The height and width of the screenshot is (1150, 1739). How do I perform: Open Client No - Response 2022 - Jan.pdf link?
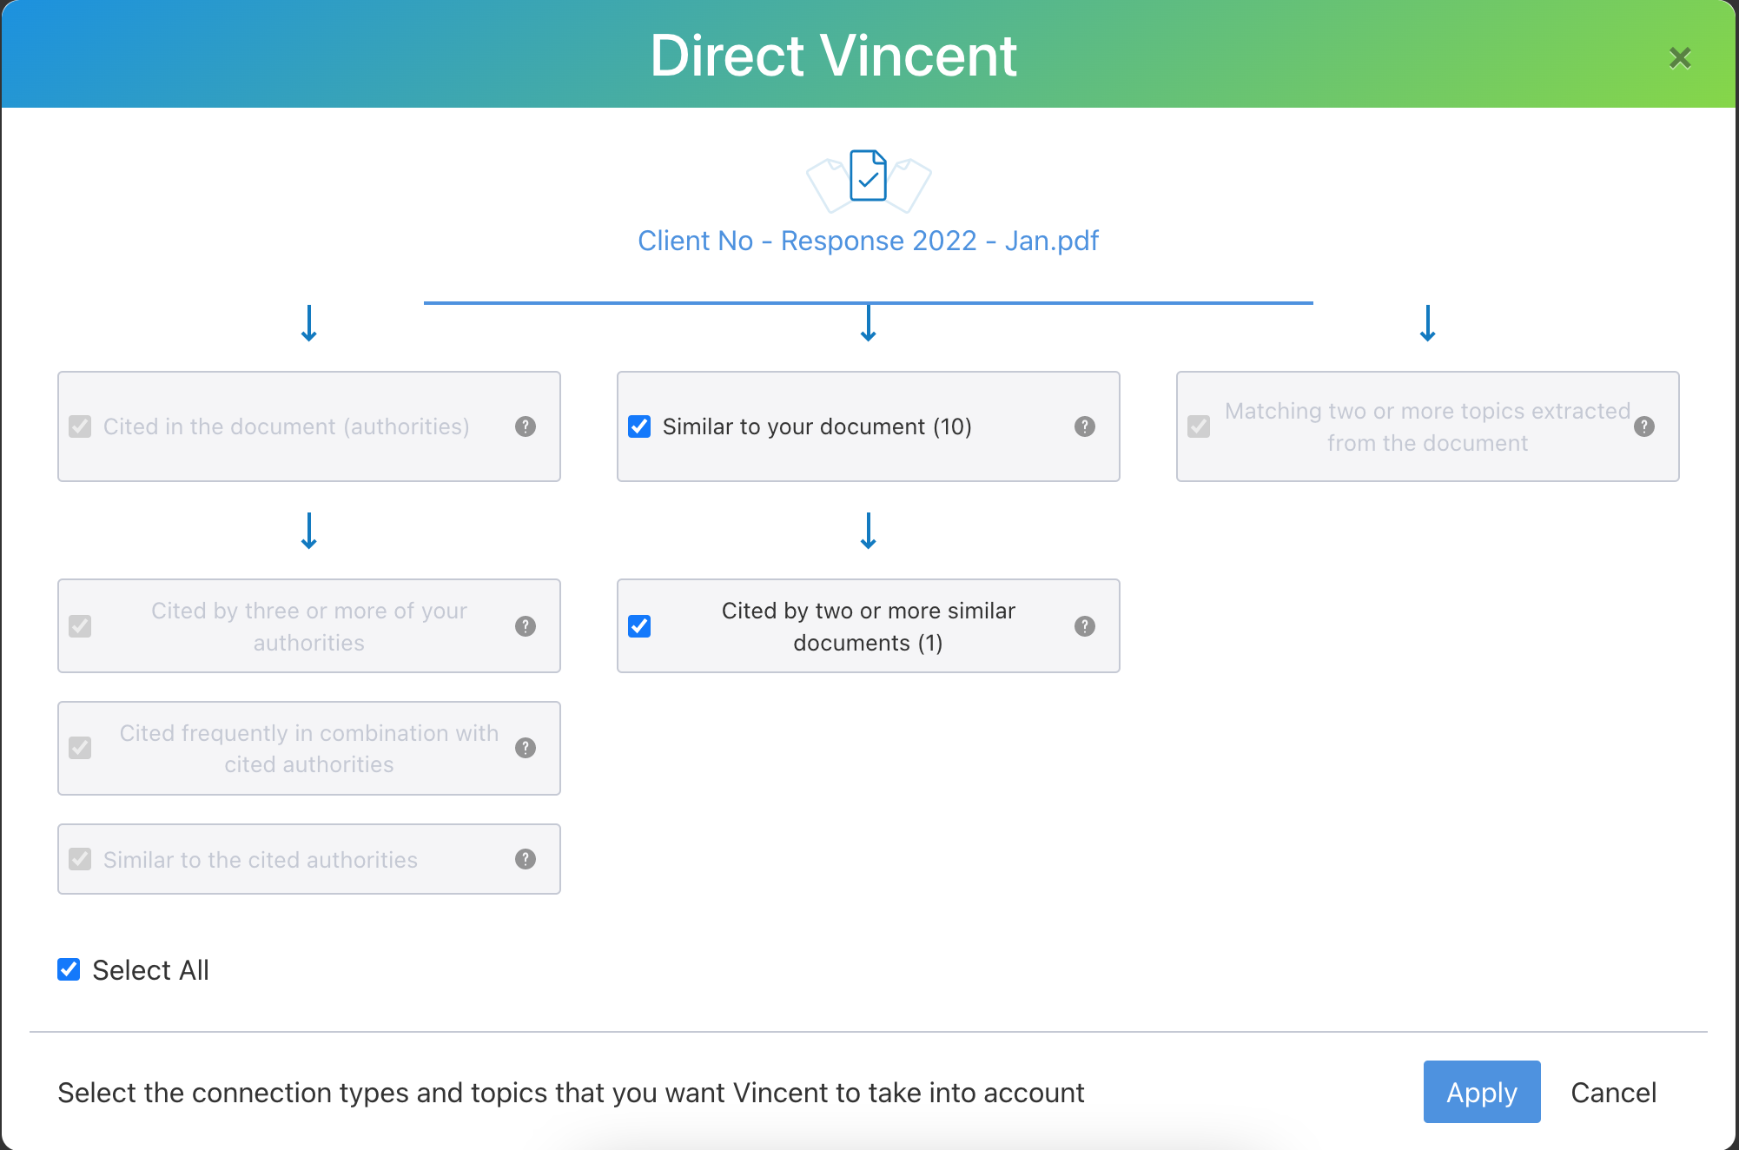pos(868,241)
